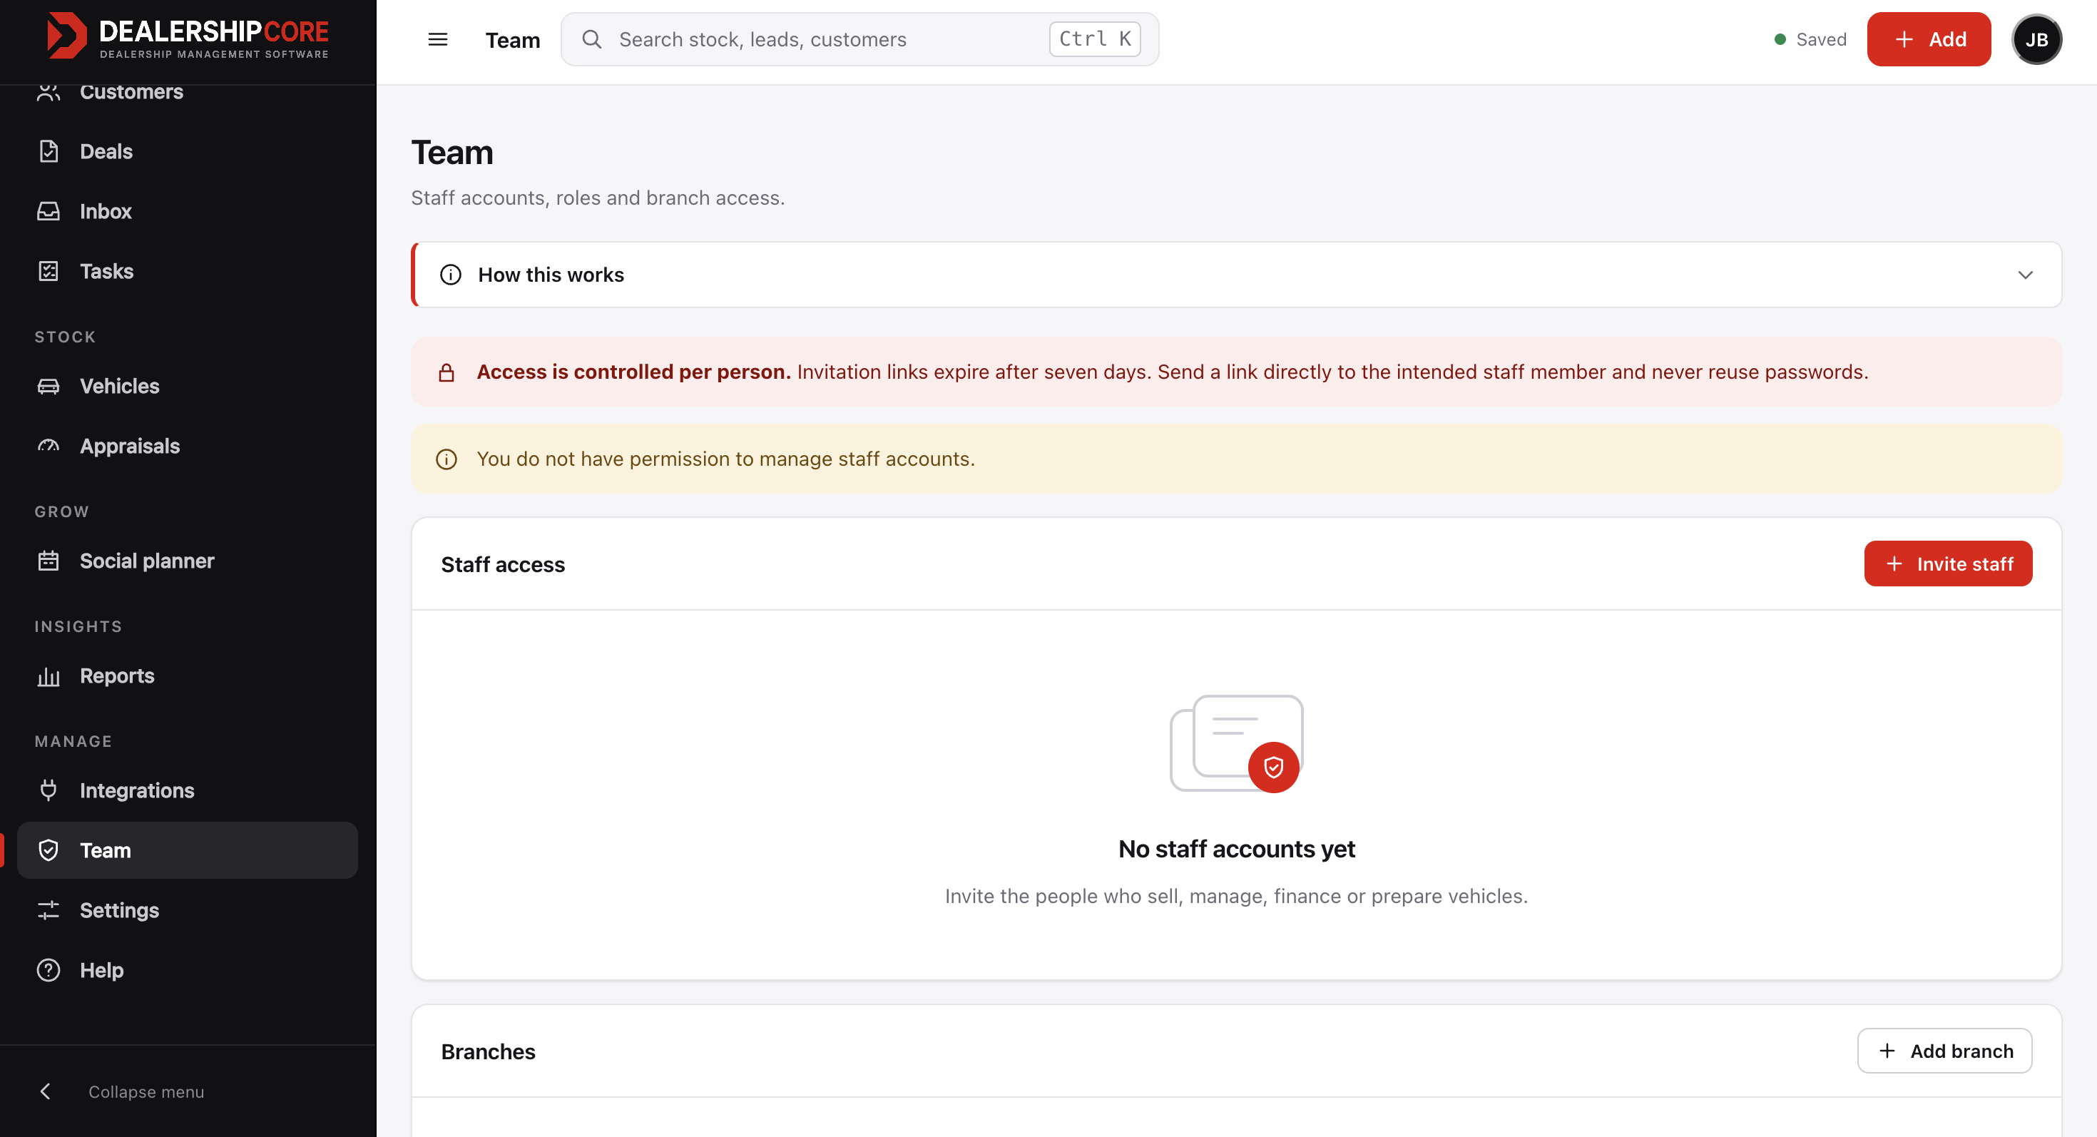2097x1137 pixels.
Task: Click the Reports bar chart icon
Action: coord(49,675)
